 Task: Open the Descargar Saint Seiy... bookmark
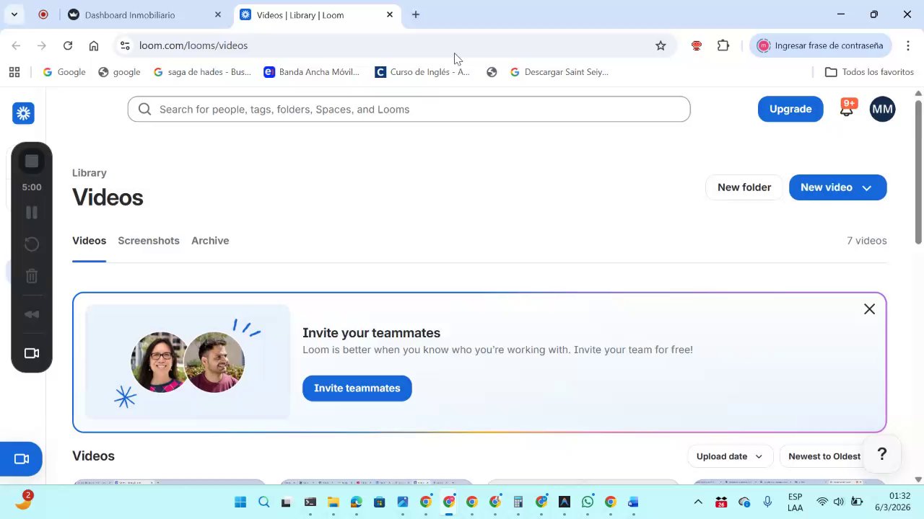tap(559, 72)
